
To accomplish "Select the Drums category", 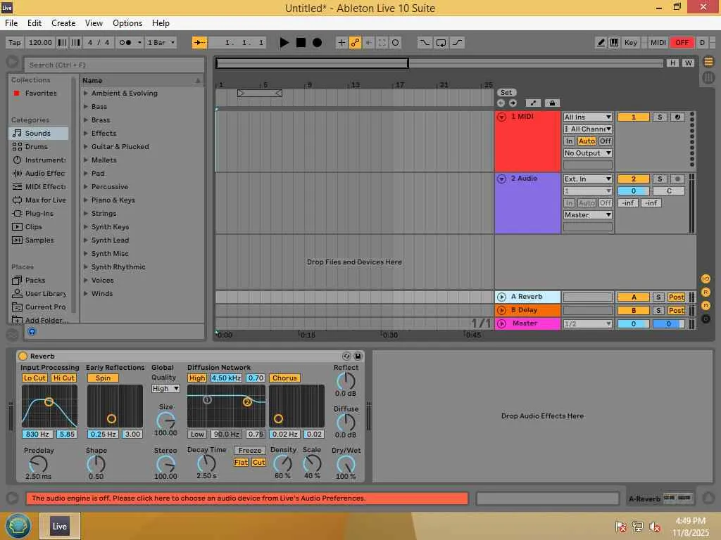I will pos(38,146).
